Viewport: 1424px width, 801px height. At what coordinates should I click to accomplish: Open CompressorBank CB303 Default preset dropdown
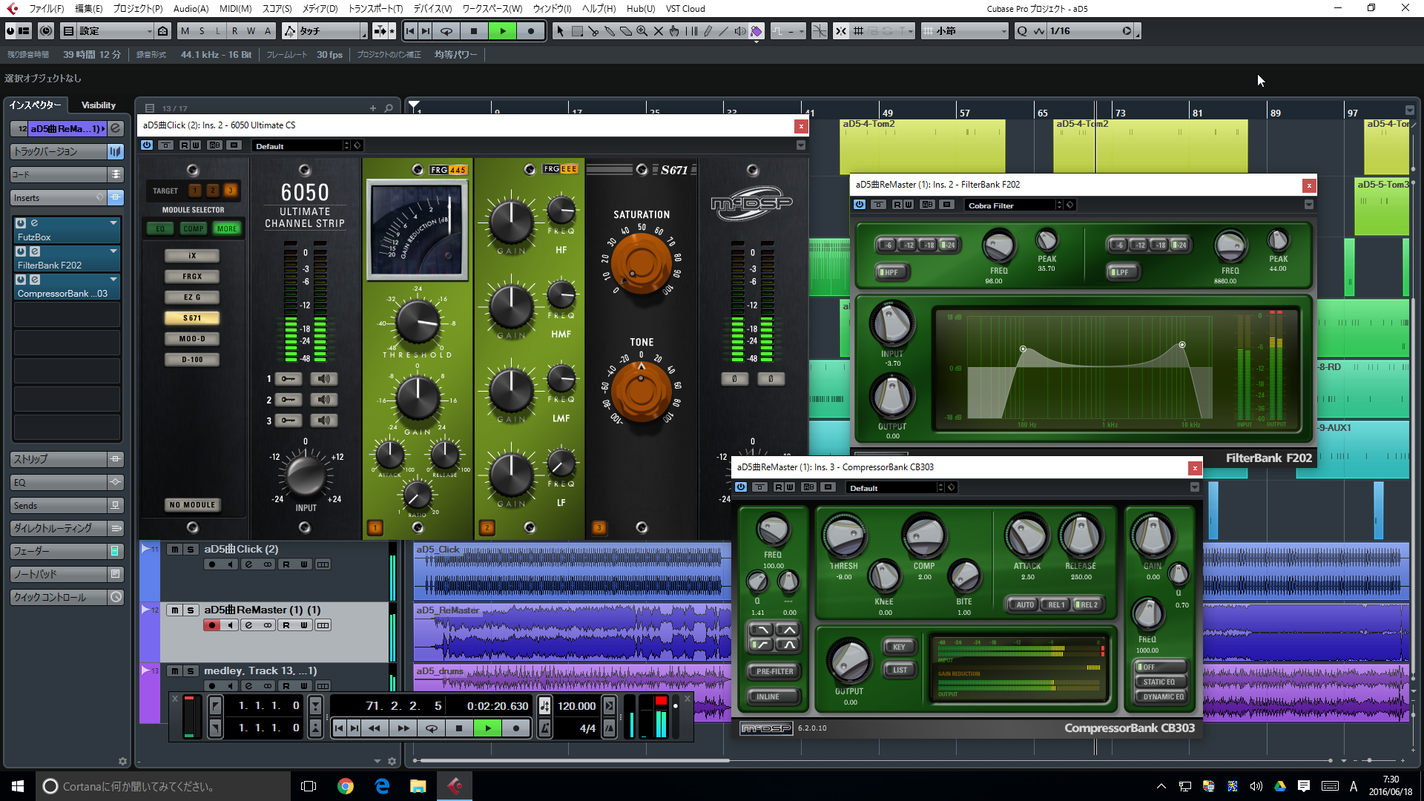coord(895,488)
